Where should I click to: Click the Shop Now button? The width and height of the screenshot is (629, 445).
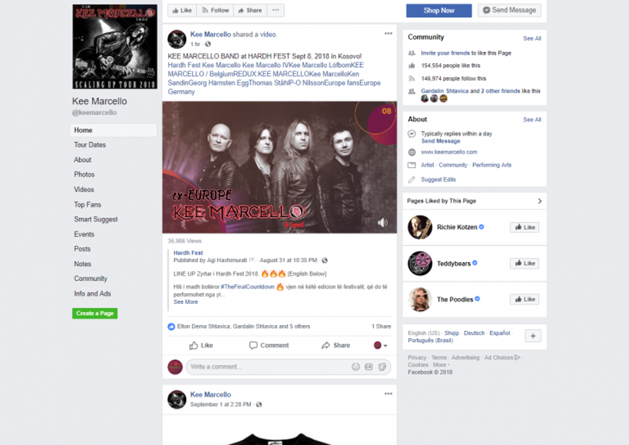(439, 10)
